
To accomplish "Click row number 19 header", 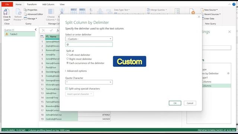I will coord(42,119).
